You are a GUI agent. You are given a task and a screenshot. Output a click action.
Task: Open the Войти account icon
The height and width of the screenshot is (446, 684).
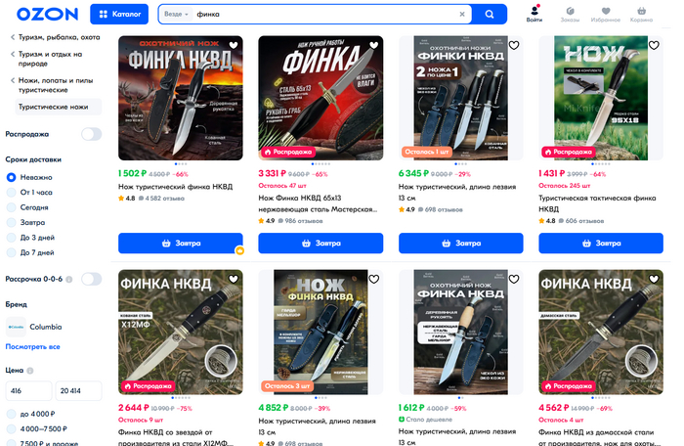(x=534, y=14)
